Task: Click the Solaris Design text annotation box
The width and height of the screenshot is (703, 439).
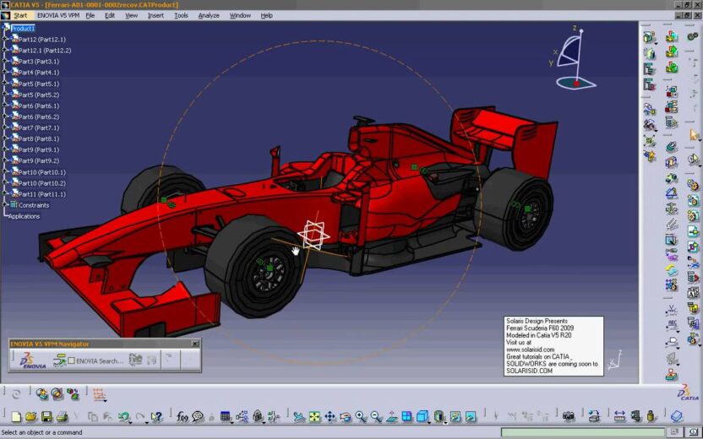Action: [x=553, y=346]
